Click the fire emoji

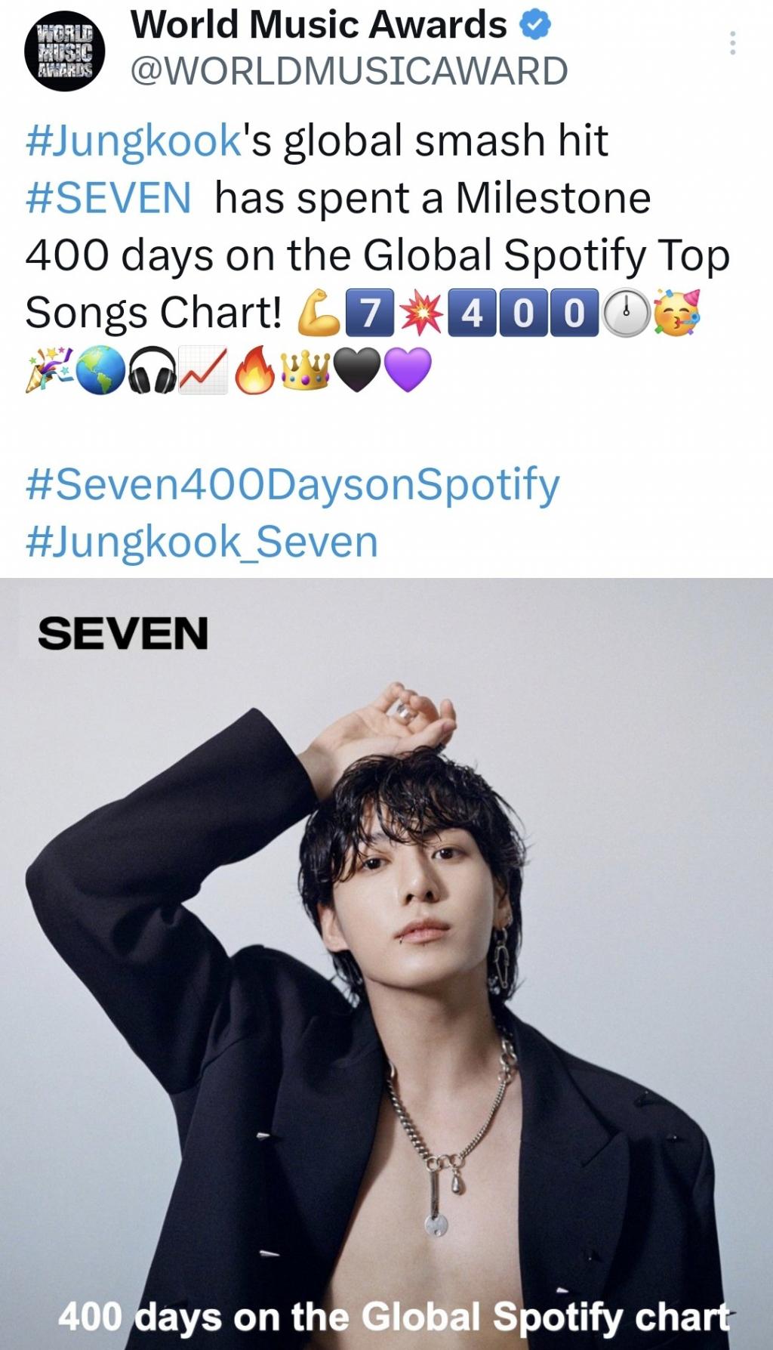[x=254, y=370]
